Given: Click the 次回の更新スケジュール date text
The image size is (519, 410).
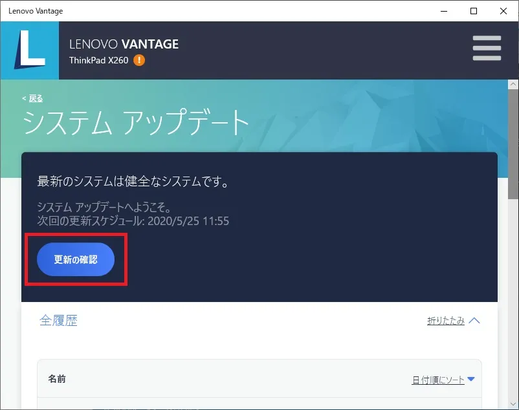Looking at the screenshot, I should [x=133, y=221].
